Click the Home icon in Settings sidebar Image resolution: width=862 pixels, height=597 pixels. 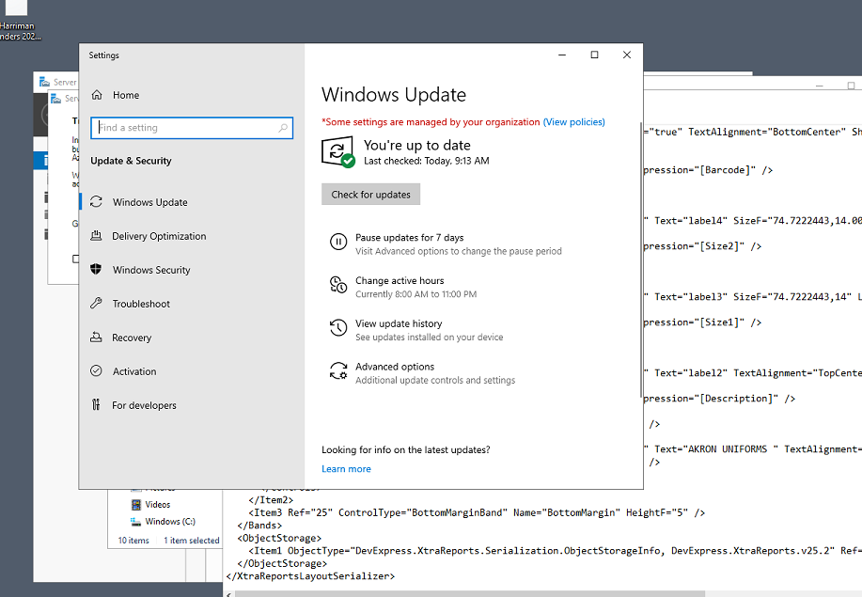[x=97, y=95]
